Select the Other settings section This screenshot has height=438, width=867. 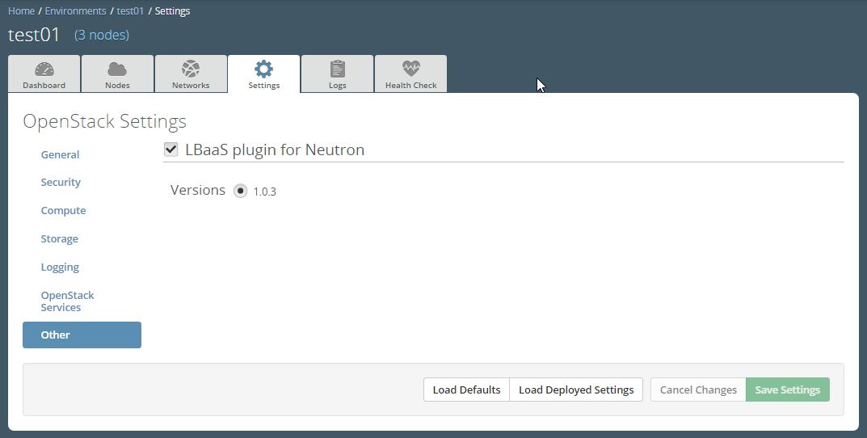82,335
